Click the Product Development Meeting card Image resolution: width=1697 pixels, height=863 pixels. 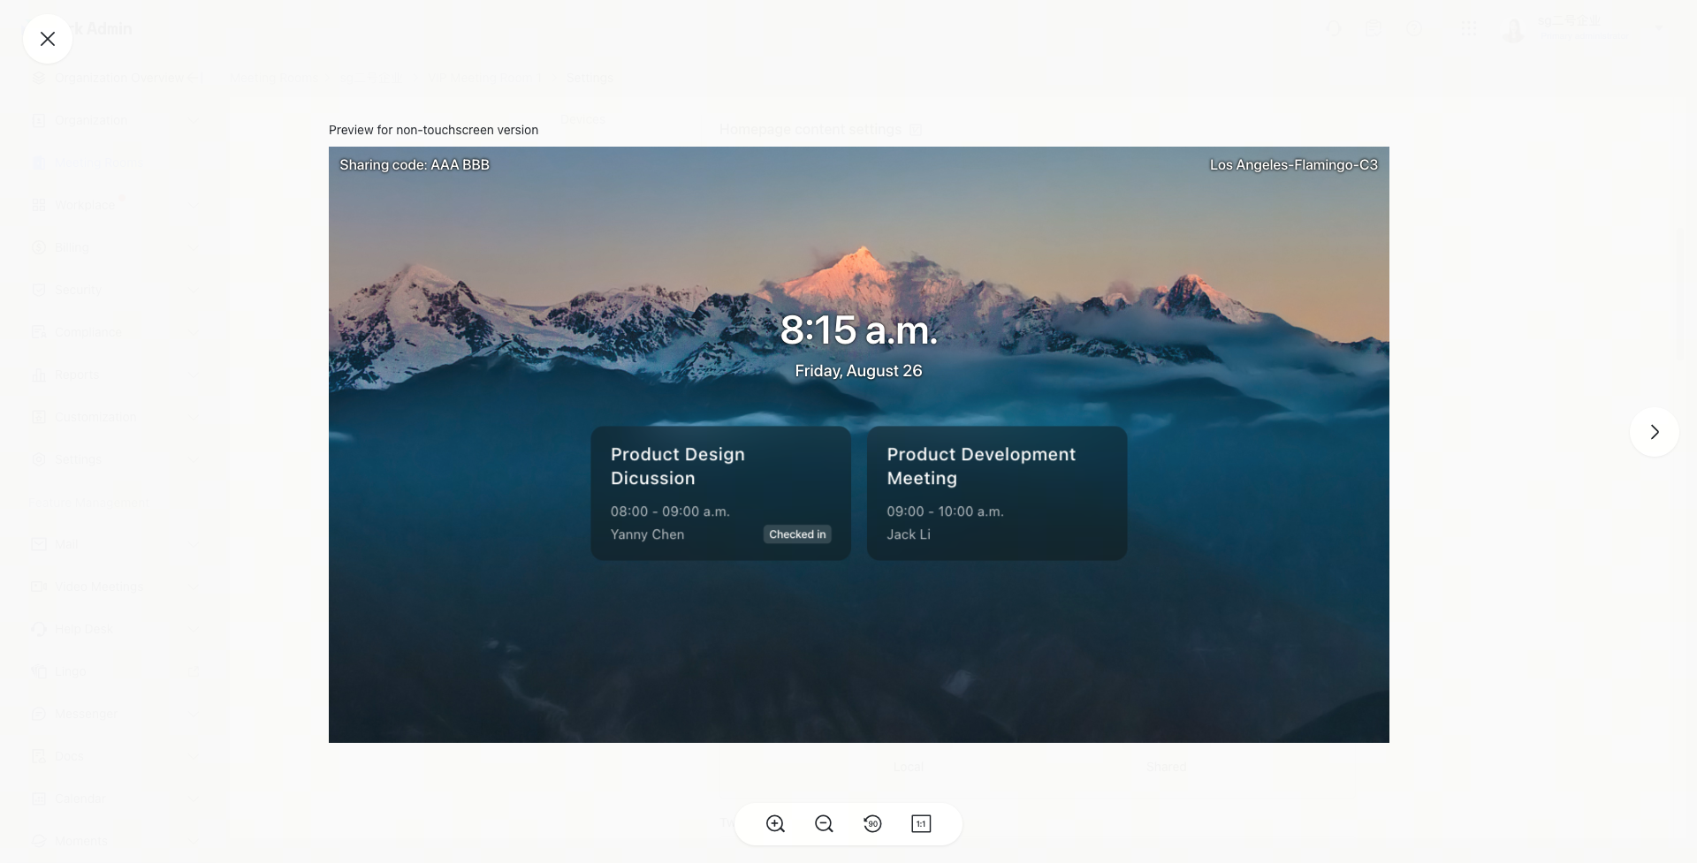pyautogui.click(x=996, y=492)
